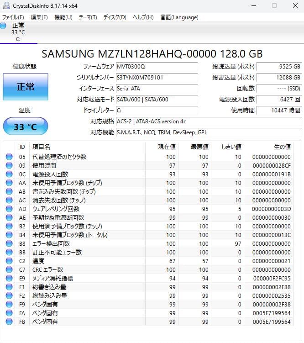Click status icon for B8 エラー検出回数
Viewport: 304px width, 343px height.
pos(9,243)
